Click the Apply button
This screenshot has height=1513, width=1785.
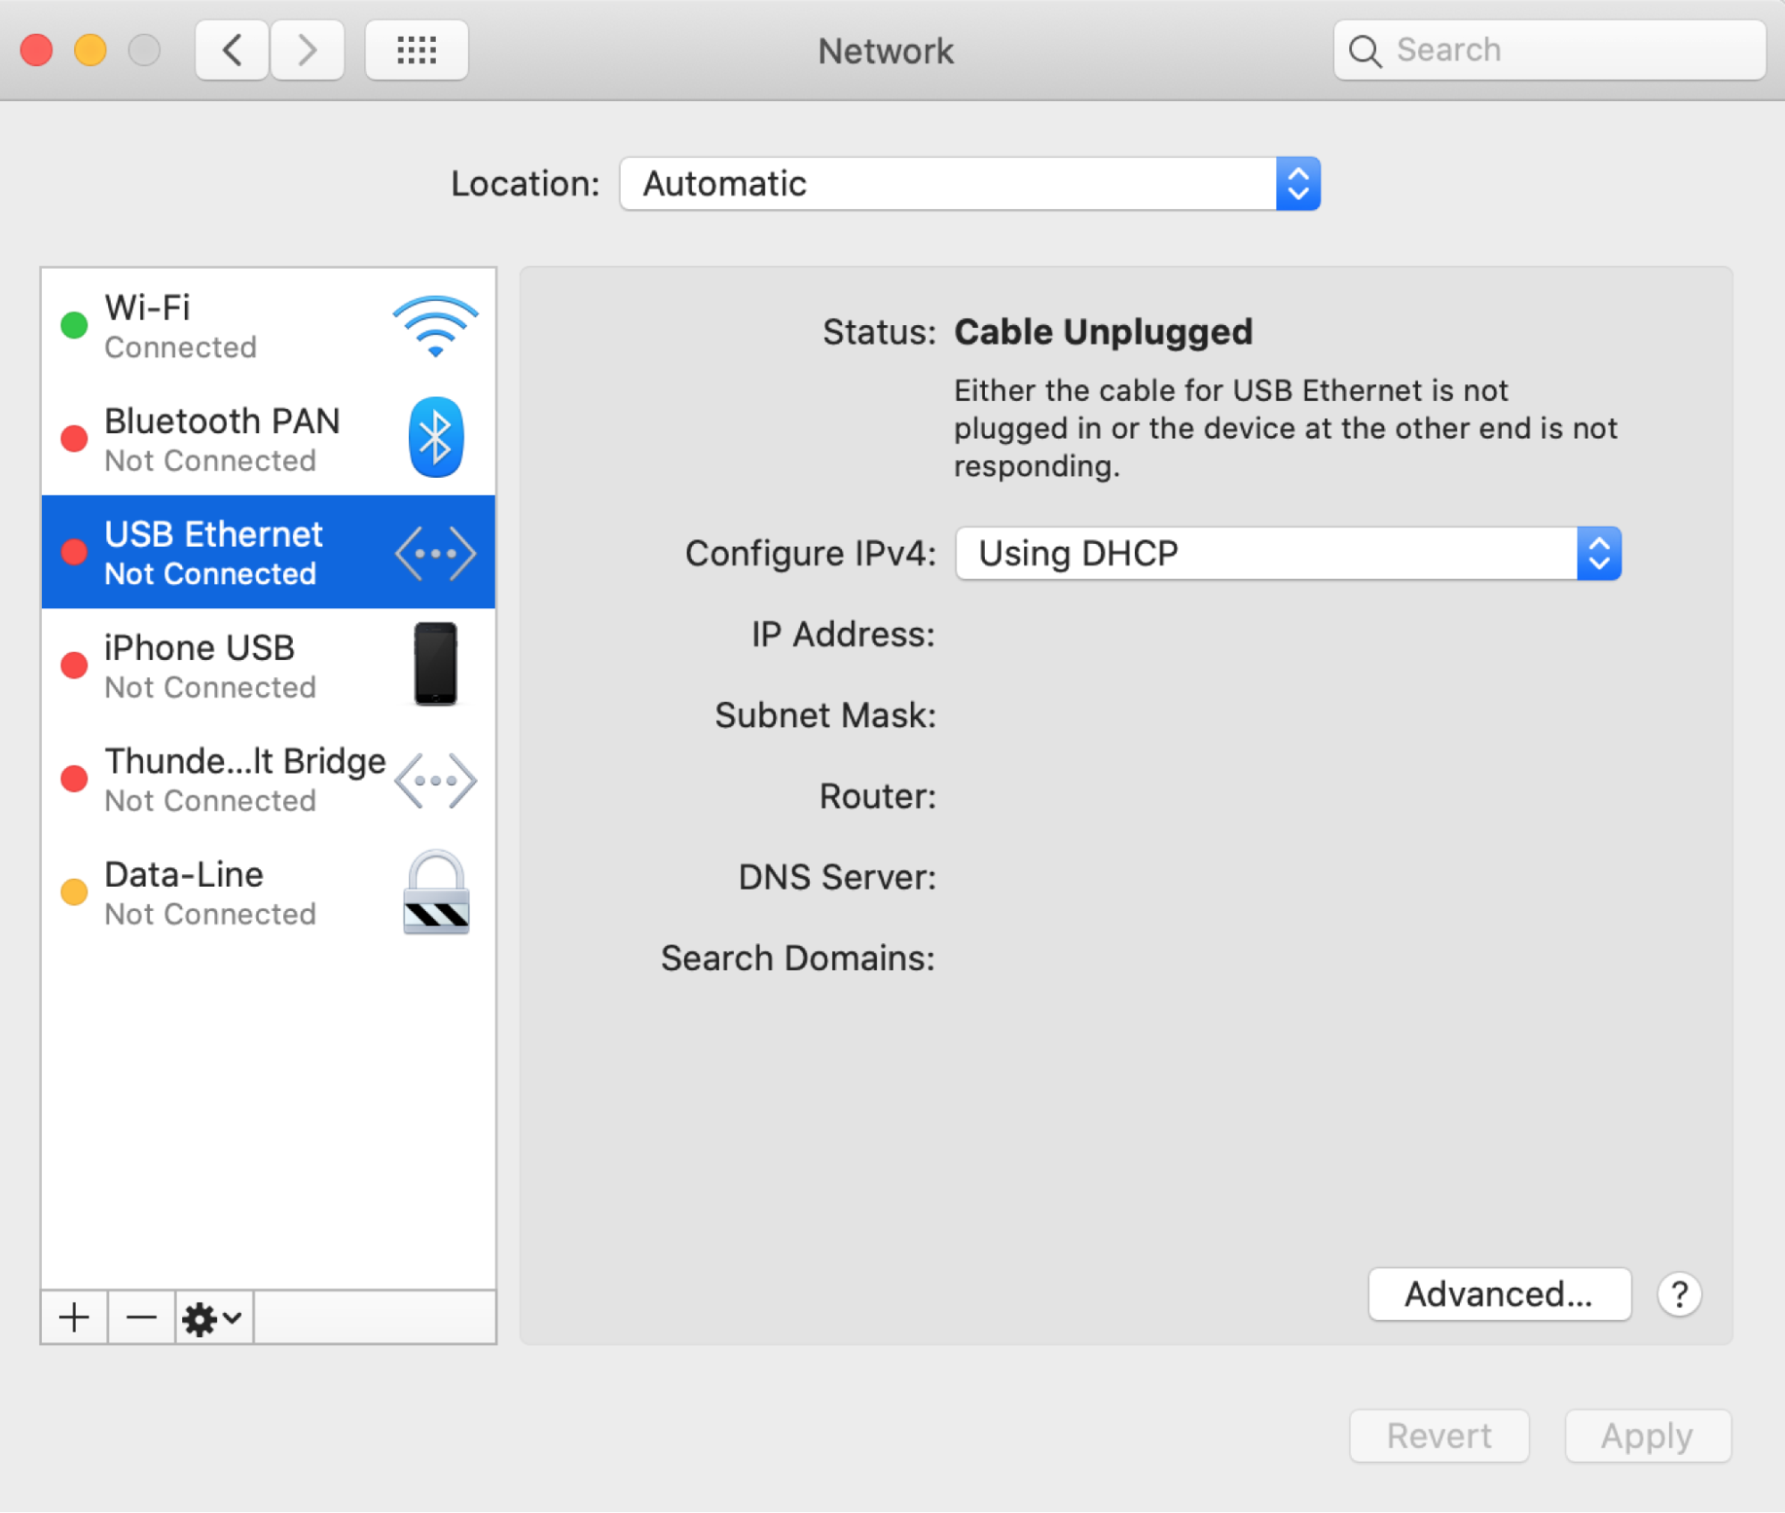(1647, 1436)
